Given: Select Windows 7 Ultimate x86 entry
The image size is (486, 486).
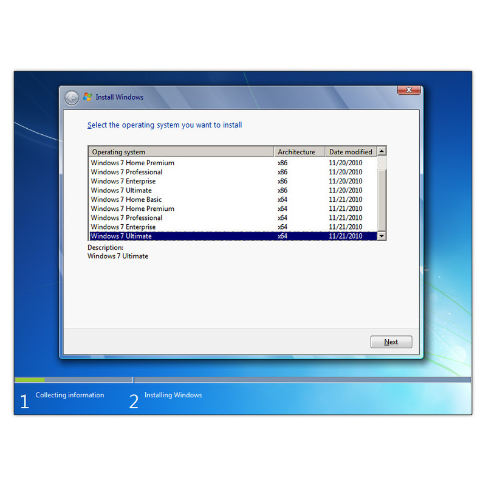Looking at the screenshot, I should [233, 190].
